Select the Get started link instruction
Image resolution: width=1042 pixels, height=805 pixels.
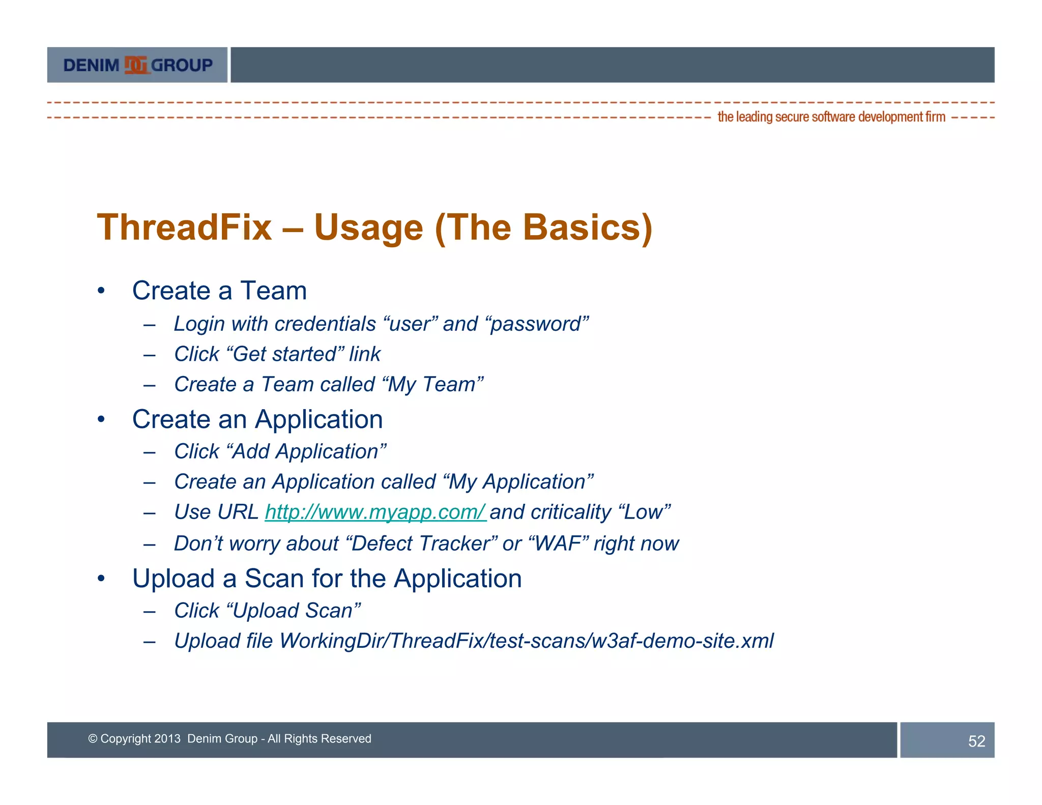tap(277, 354)
